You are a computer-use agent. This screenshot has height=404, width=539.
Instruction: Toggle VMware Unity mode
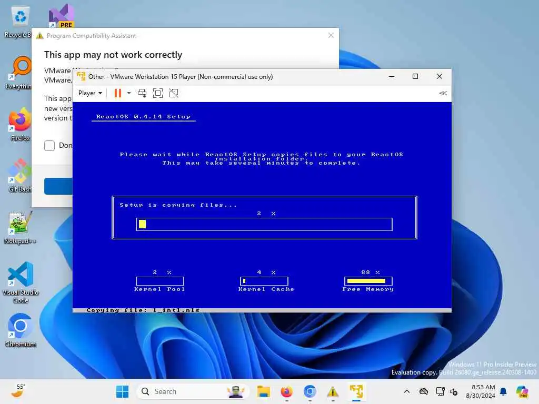point(174,93)
